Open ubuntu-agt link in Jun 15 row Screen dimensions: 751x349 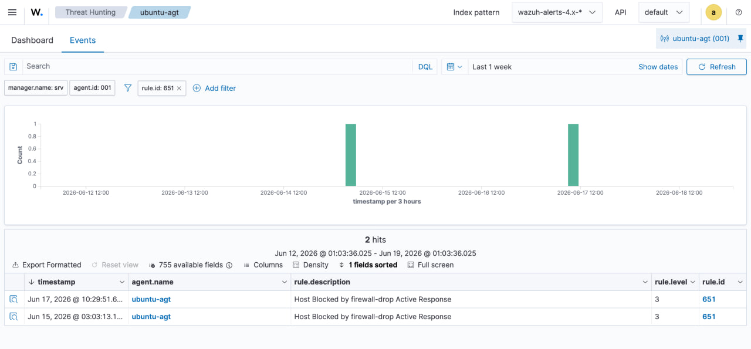[x=151, y=317]
